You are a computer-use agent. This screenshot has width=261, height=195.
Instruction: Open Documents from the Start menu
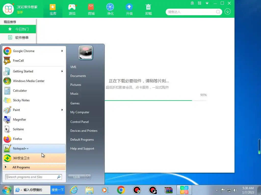click(78, 76)
